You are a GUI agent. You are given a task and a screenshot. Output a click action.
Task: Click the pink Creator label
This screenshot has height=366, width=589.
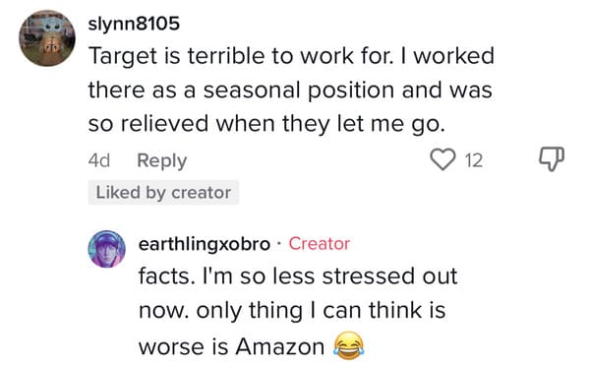[319, 243]
